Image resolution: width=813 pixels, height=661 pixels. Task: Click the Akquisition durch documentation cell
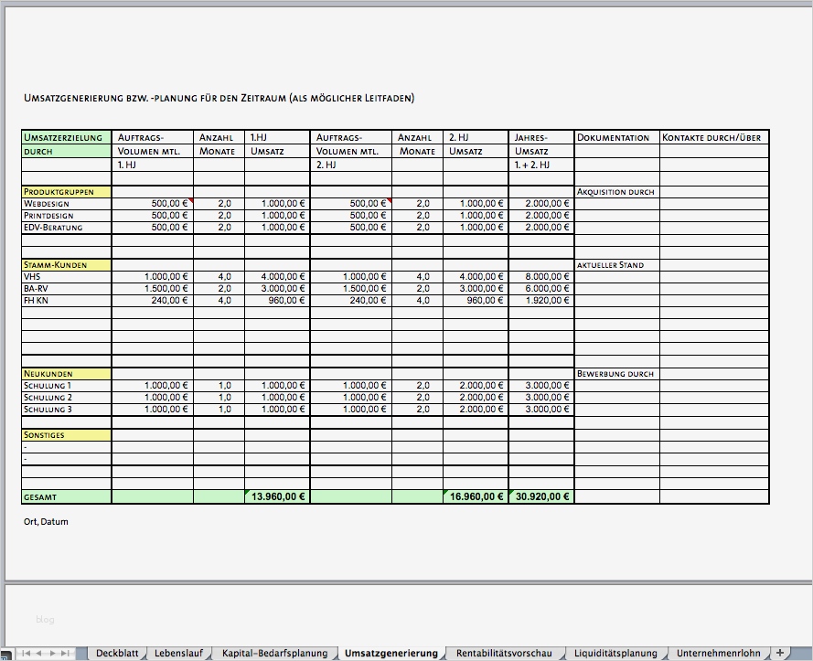coord(615,192)
